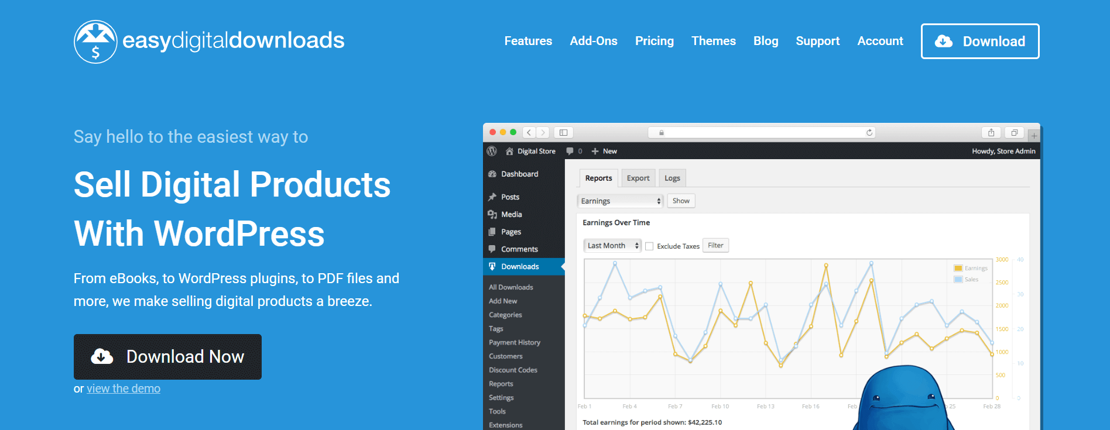This screenshot has width=1110, height=430.
Task: Click the Total earnings for period text
Action: (x=652, y=422)
